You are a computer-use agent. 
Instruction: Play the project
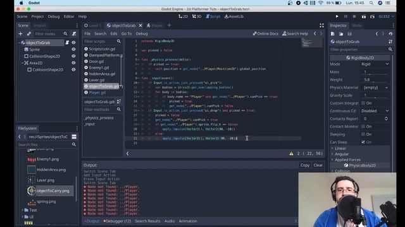pos(337,16)
